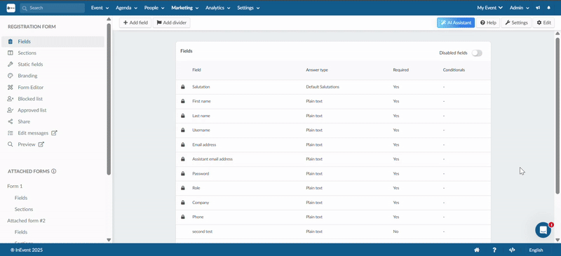Viewport: 561px width, 256px height.
Task: Open the AI Assistant
Action: [456, 22]
